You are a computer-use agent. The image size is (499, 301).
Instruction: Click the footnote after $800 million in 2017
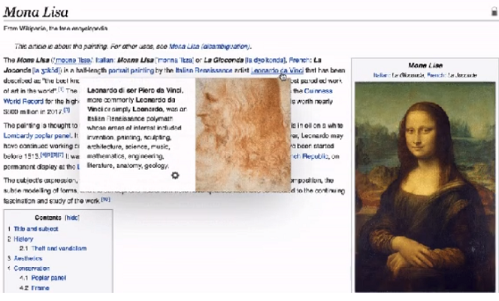67,110
